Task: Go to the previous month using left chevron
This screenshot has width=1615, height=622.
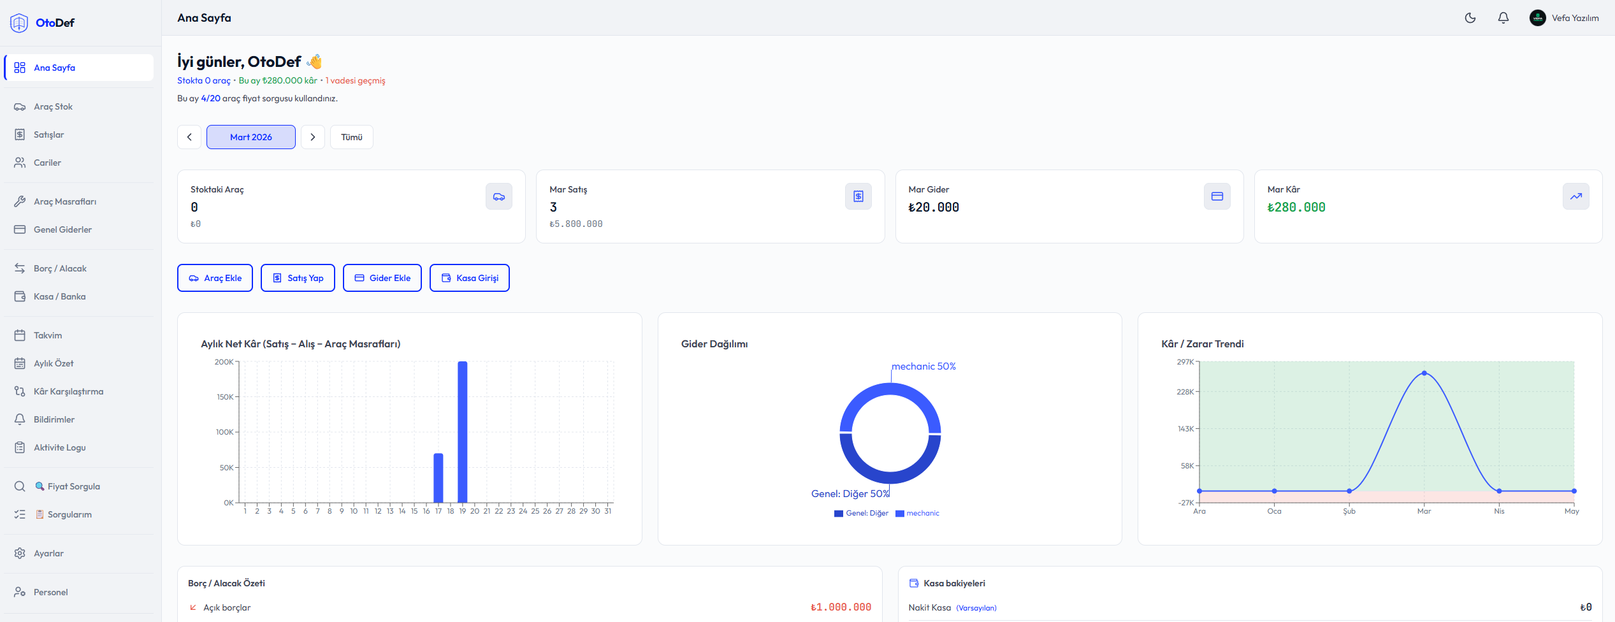Action: (x=189, y=137)
